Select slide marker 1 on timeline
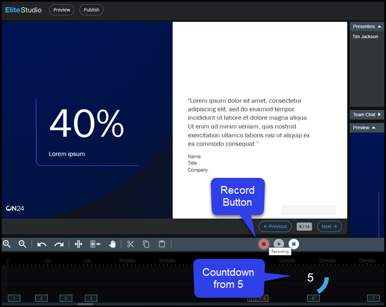 (14, 298)
